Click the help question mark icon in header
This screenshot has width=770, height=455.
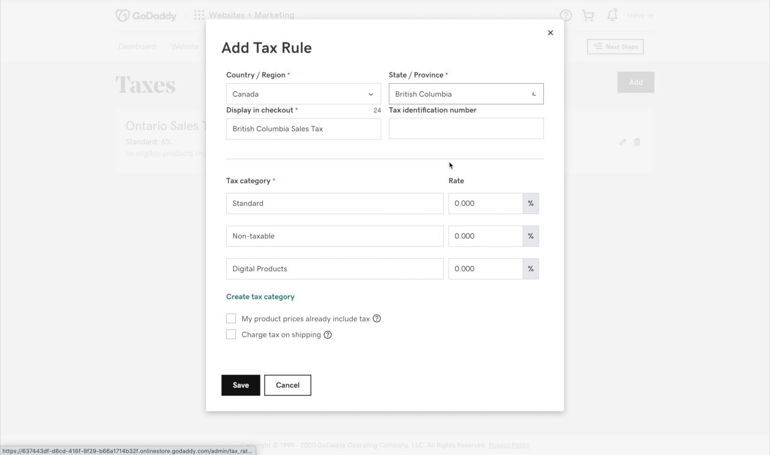[x=566, y=15]
